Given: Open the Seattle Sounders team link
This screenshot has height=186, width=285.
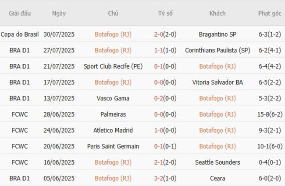Looking at the screenshot, I should pyautogui.click(x=217, y=162).
